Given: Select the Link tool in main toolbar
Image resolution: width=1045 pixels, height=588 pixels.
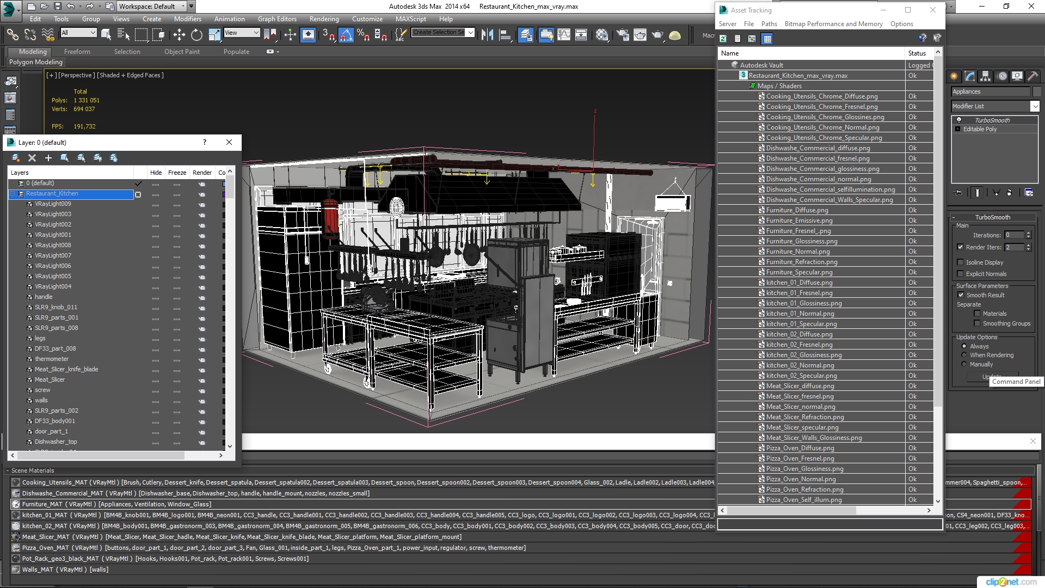Looking at the screenshot, I should (x=13, y=35).
